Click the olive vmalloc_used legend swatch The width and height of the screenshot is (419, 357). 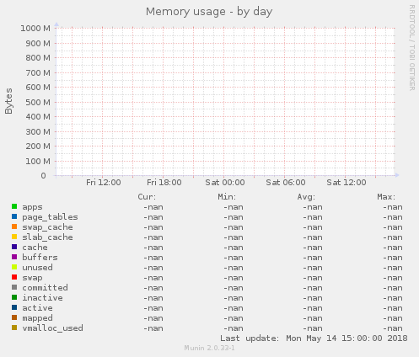(14, 328)
